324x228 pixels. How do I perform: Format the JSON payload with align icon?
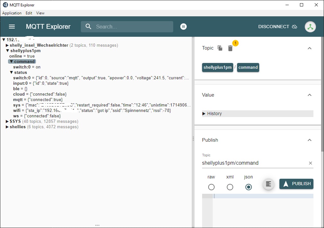tap(269, 184)
